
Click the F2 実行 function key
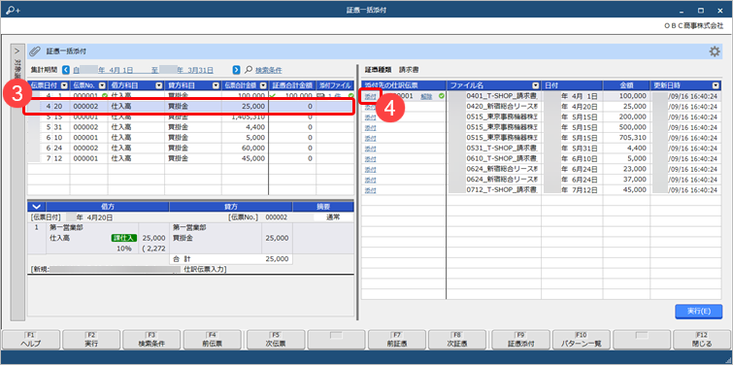point(91,340)
